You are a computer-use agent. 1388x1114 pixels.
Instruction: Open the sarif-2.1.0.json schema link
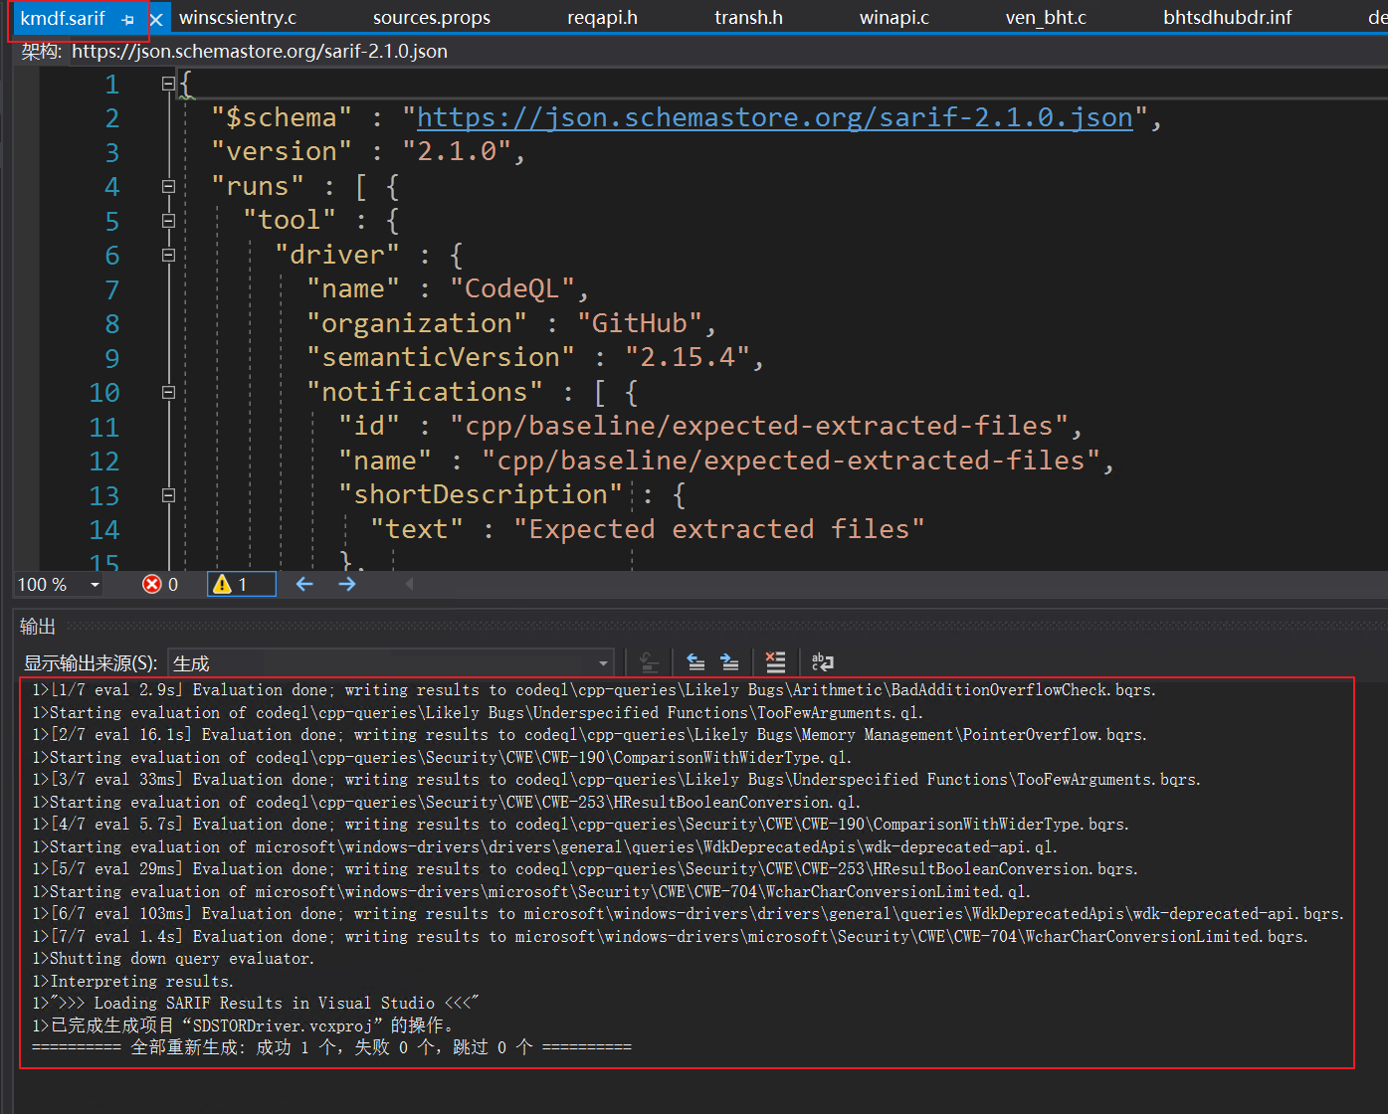coord(774,118)
